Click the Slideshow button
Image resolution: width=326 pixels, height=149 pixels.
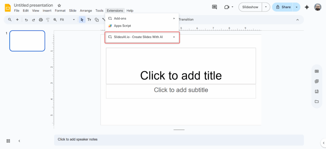pos(250,7)
